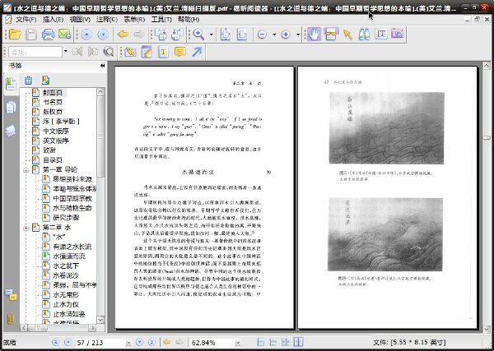Click the Print icon in the toolbar

coord(49,34)
